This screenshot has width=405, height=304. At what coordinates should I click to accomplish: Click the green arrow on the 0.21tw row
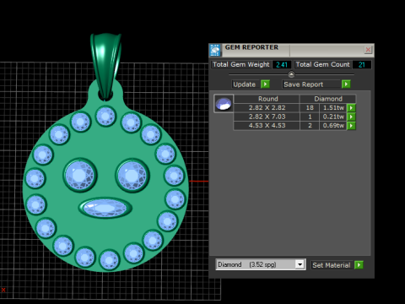351,117
